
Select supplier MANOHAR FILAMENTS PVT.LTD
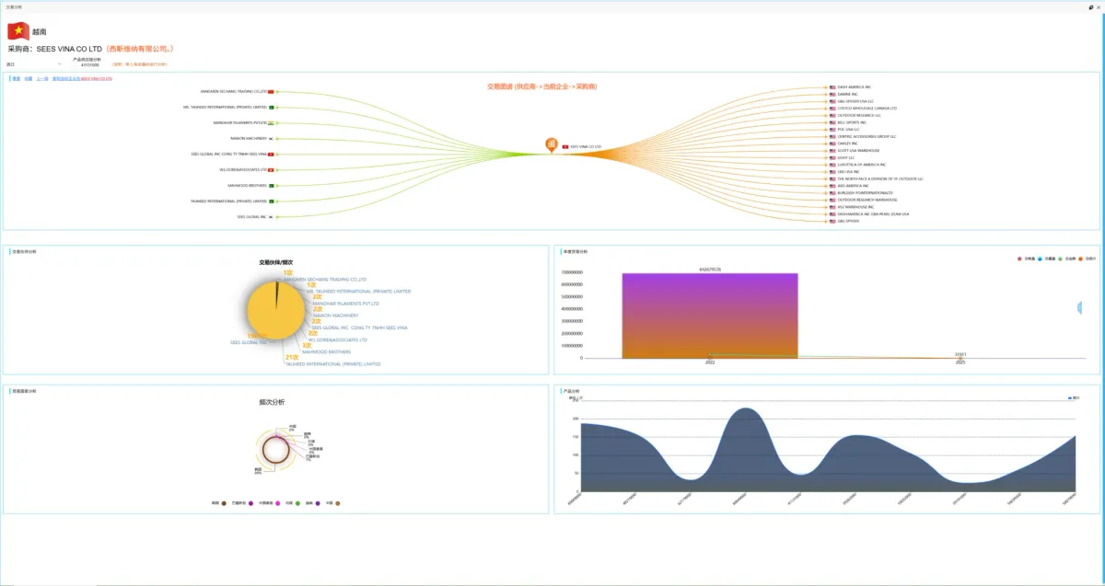tap(239, 122)
